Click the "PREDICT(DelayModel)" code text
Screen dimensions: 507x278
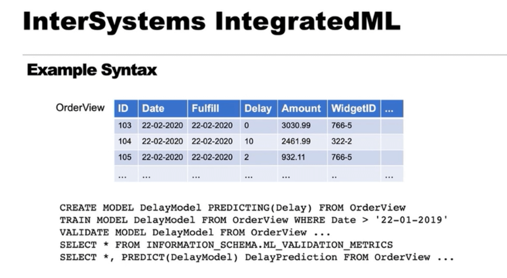coord(180,257)
